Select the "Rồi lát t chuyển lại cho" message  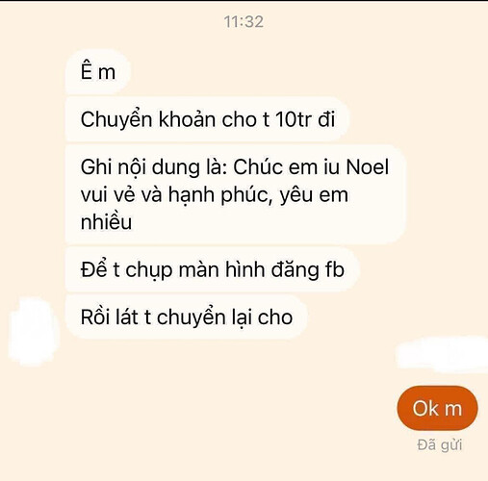[x=187, y=317]
